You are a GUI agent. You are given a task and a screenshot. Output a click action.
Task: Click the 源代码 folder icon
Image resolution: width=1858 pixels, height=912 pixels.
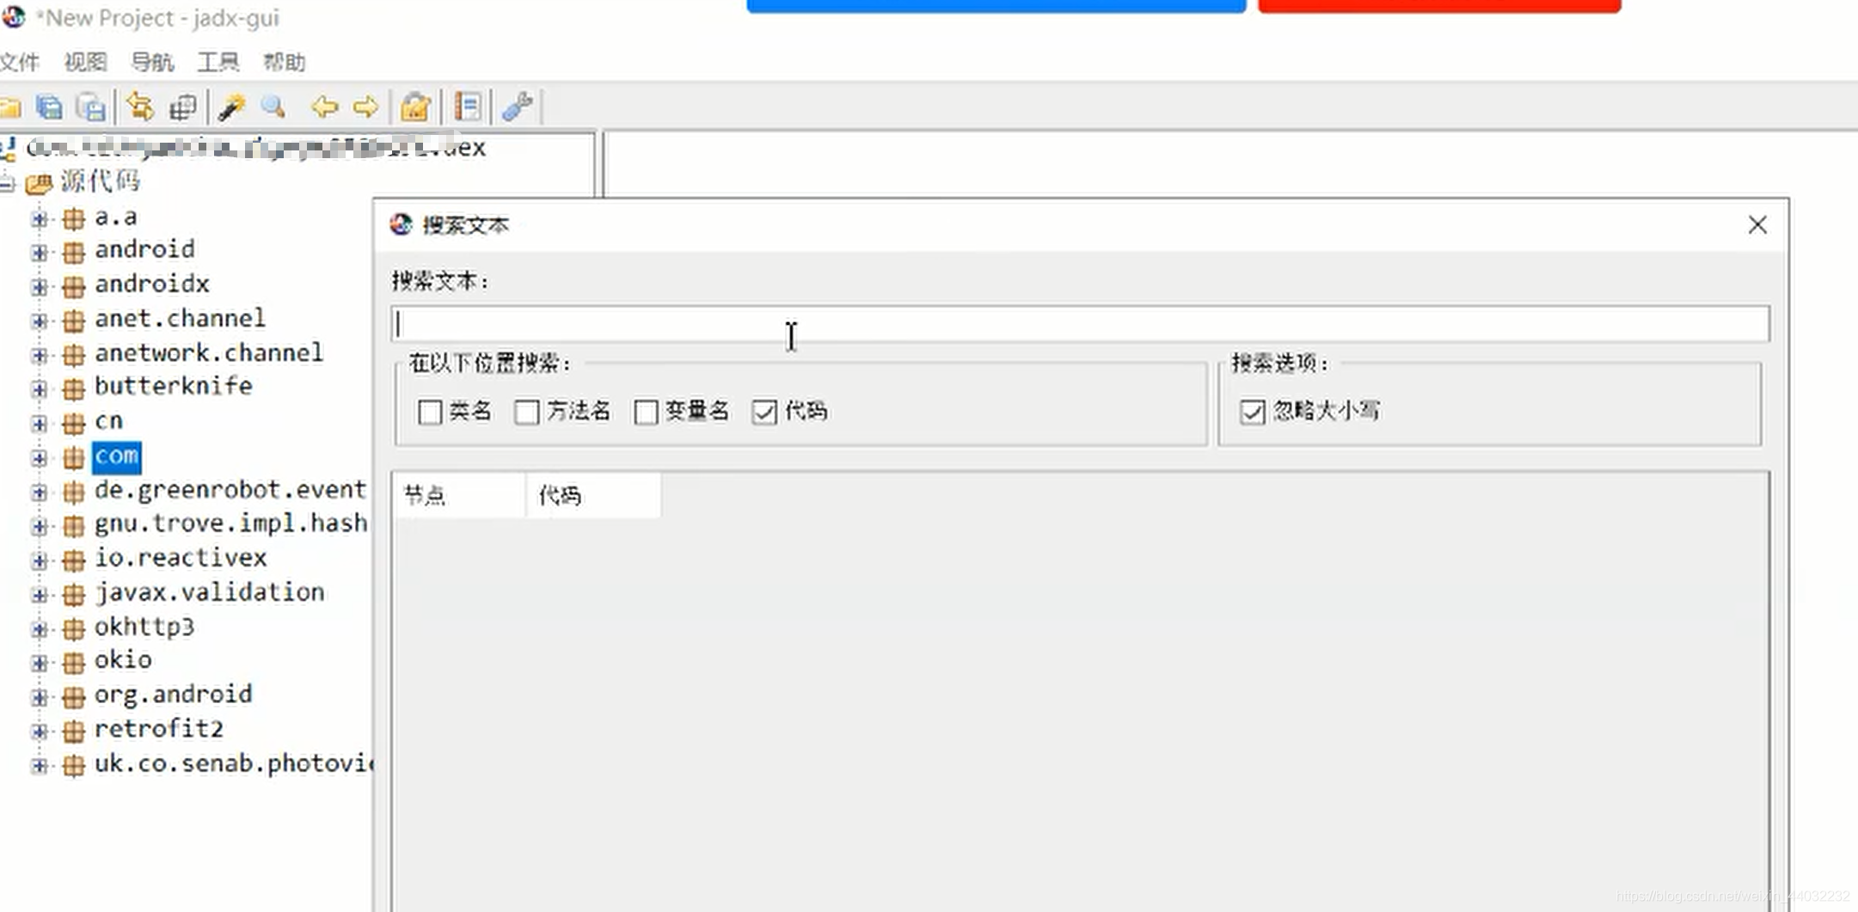39,183
